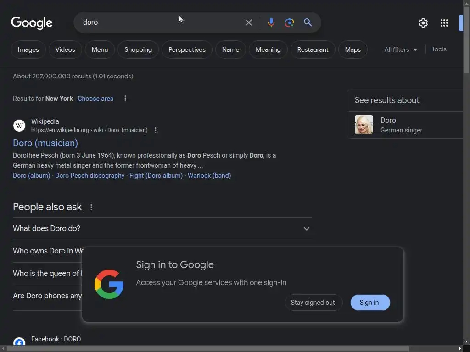Switch to the Videos filter

65,49
